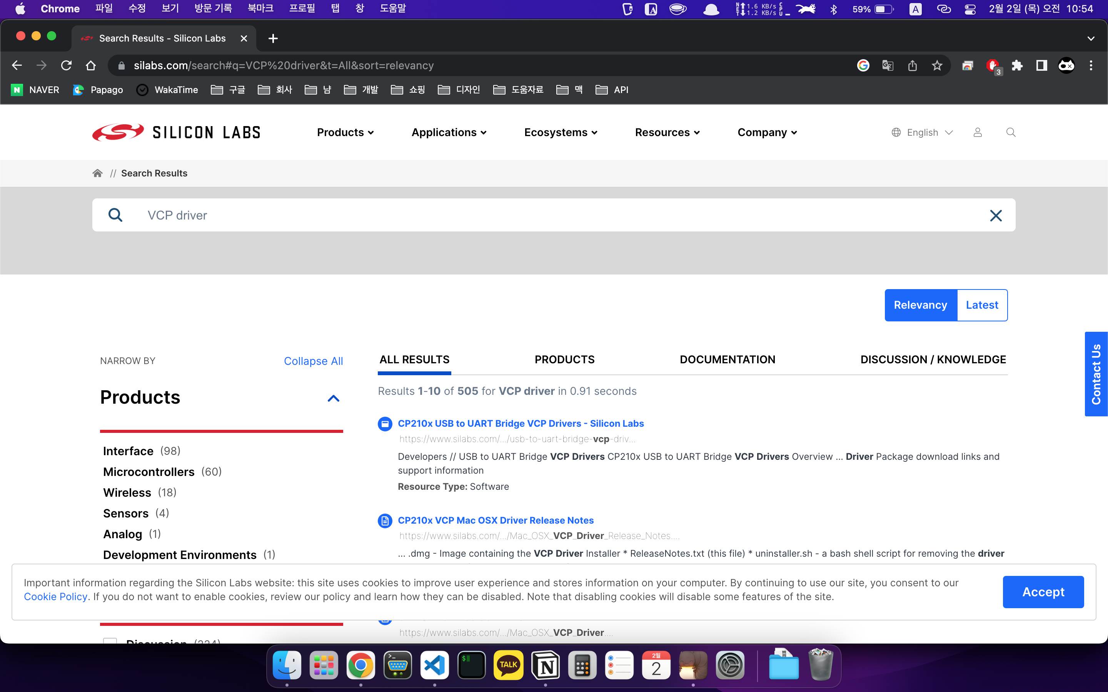Click the header search magnifier icon
The height and width of the screenshot is (692, 1108).
pos(1011,132)
